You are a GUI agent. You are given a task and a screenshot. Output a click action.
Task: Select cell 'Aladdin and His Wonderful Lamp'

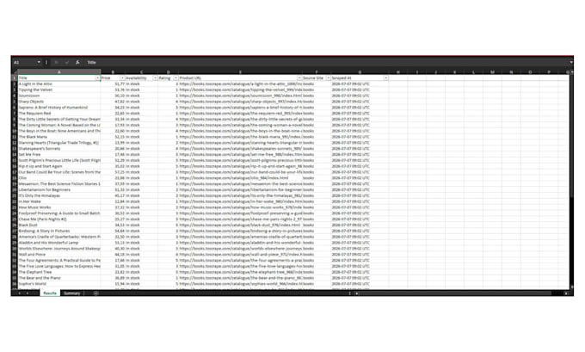[59, 243]
